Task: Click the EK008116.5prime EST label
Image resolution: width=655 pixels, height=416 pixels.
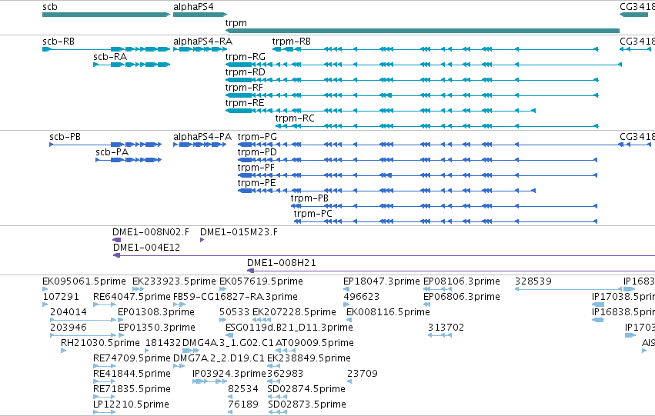Action: point(388,312)
